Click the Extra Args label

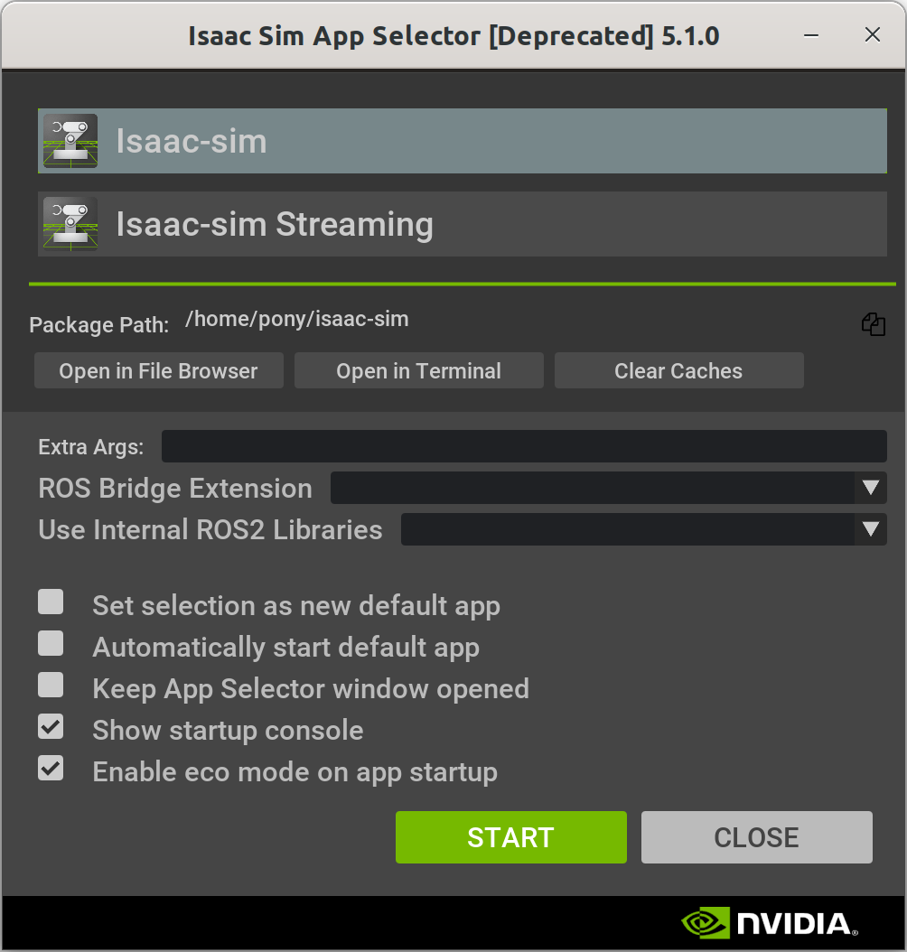pyautogui.click(x=91, y=447)
